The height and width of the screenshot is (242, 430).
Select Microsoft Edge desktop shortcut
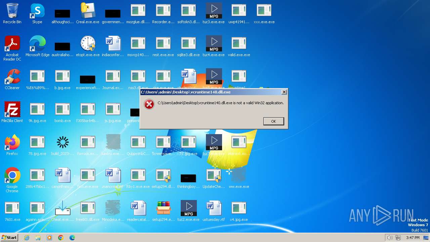(37, 46)
